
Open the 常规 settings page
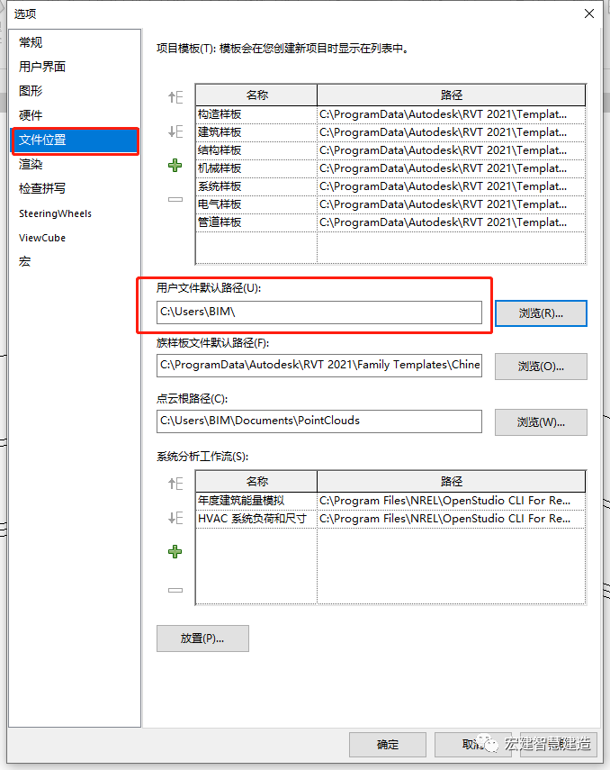tap(31, 42)
